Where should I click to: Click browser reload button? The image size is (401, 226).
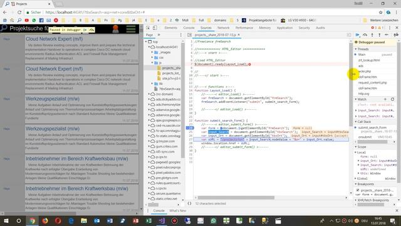pos(19,12)
